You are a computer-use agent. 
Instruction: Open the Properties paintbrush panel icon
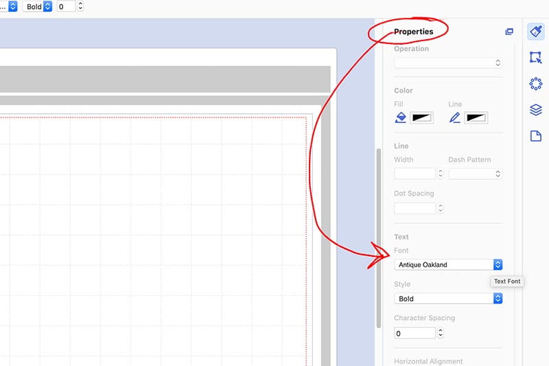[x=536, y=32]
